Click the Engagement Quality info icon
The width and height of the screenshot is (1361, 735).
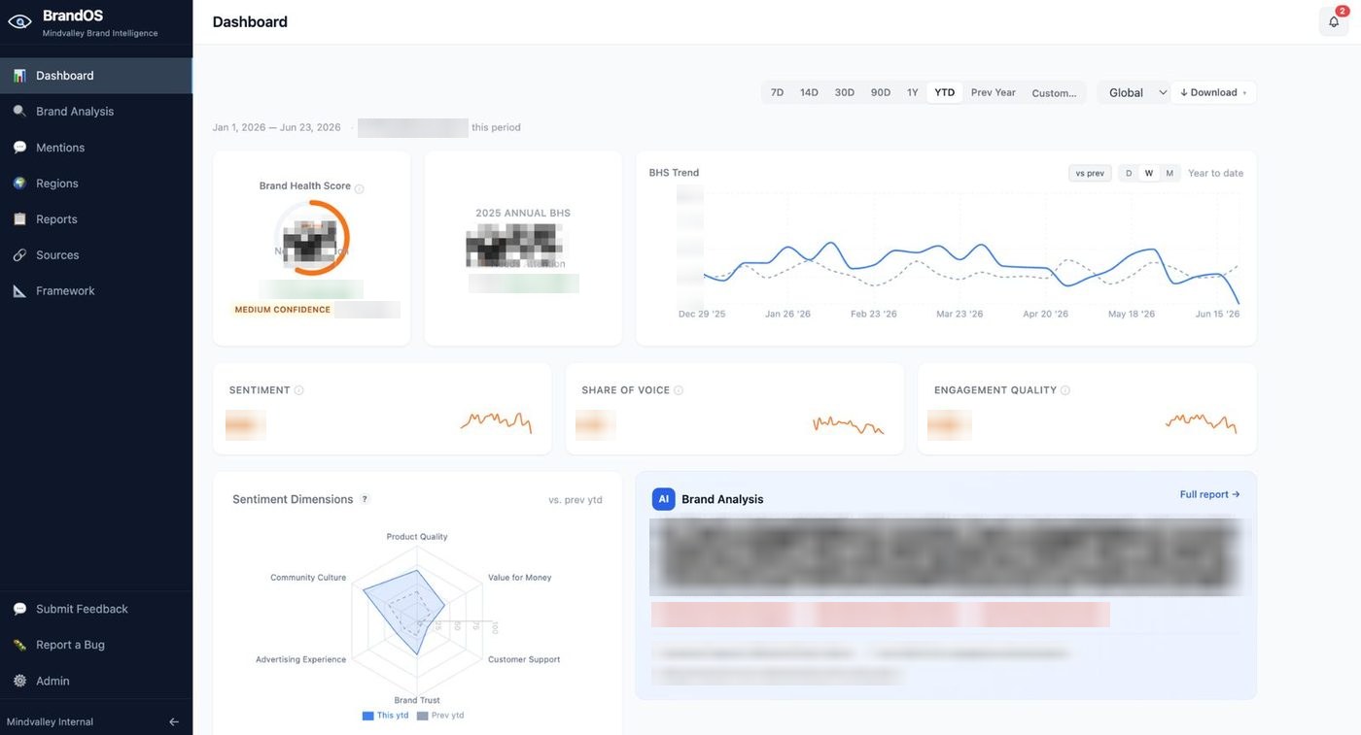pos(1065,390)
